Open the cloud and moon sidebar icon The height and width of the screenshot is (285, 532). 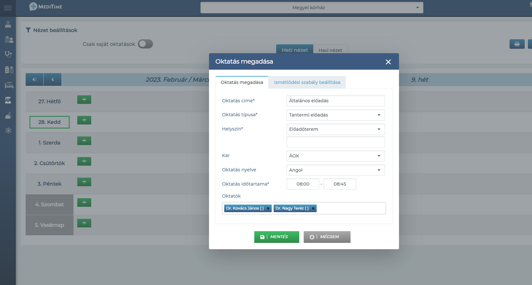pyautogui.click(x=9, y=115)
